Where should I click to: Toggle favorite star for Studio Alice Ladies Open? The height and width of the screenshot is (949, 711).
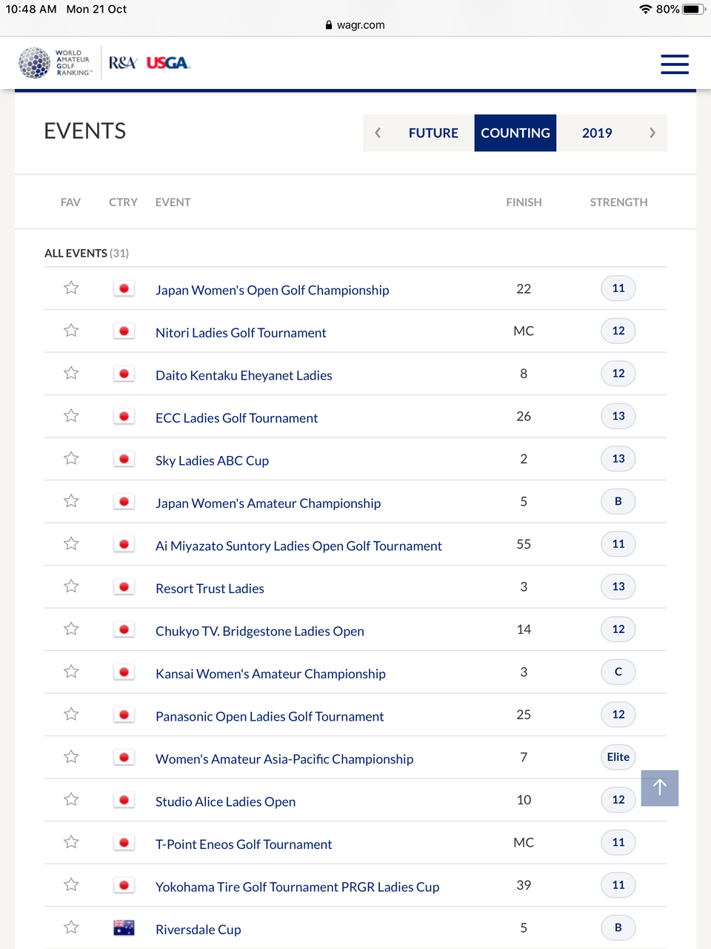coord(71,799)
